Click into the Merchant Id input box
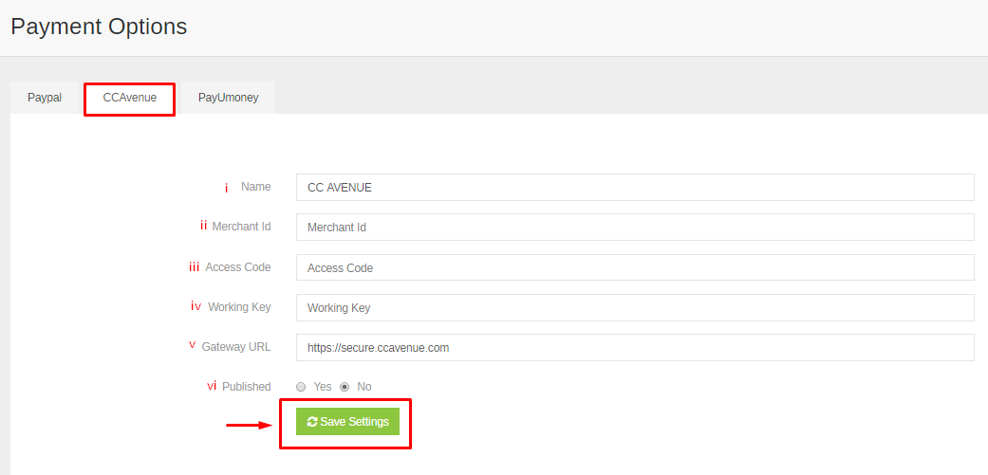Viewport: 988px width, 475px height. 635,228
